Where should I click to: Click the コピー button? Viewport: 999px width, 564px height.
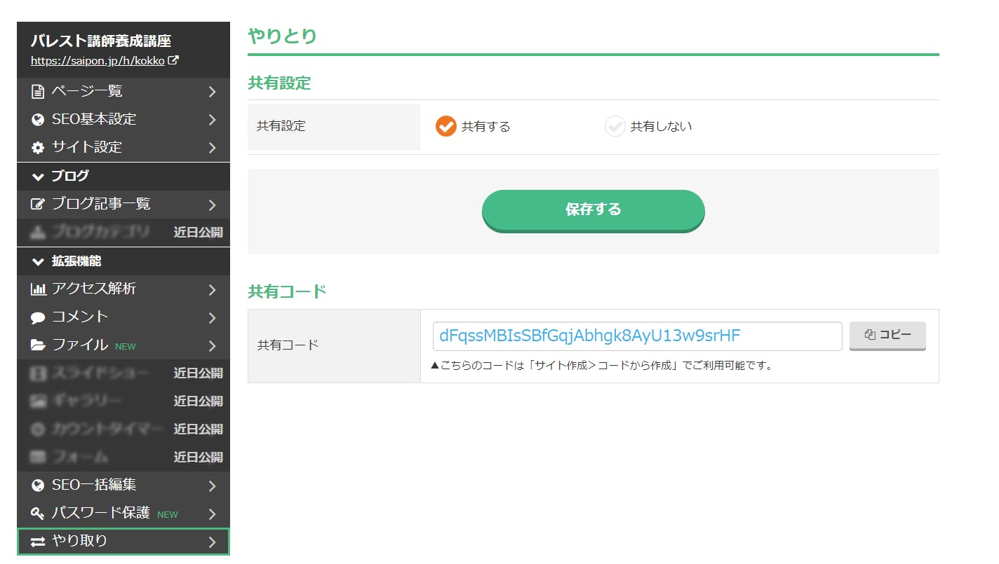(887, 336)
